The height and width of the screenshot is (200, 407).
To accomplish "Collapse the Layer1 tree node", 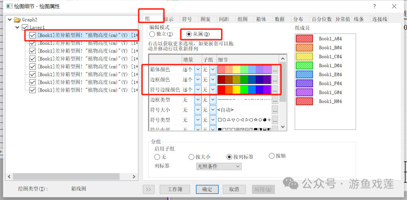I will tap(17, 27).
